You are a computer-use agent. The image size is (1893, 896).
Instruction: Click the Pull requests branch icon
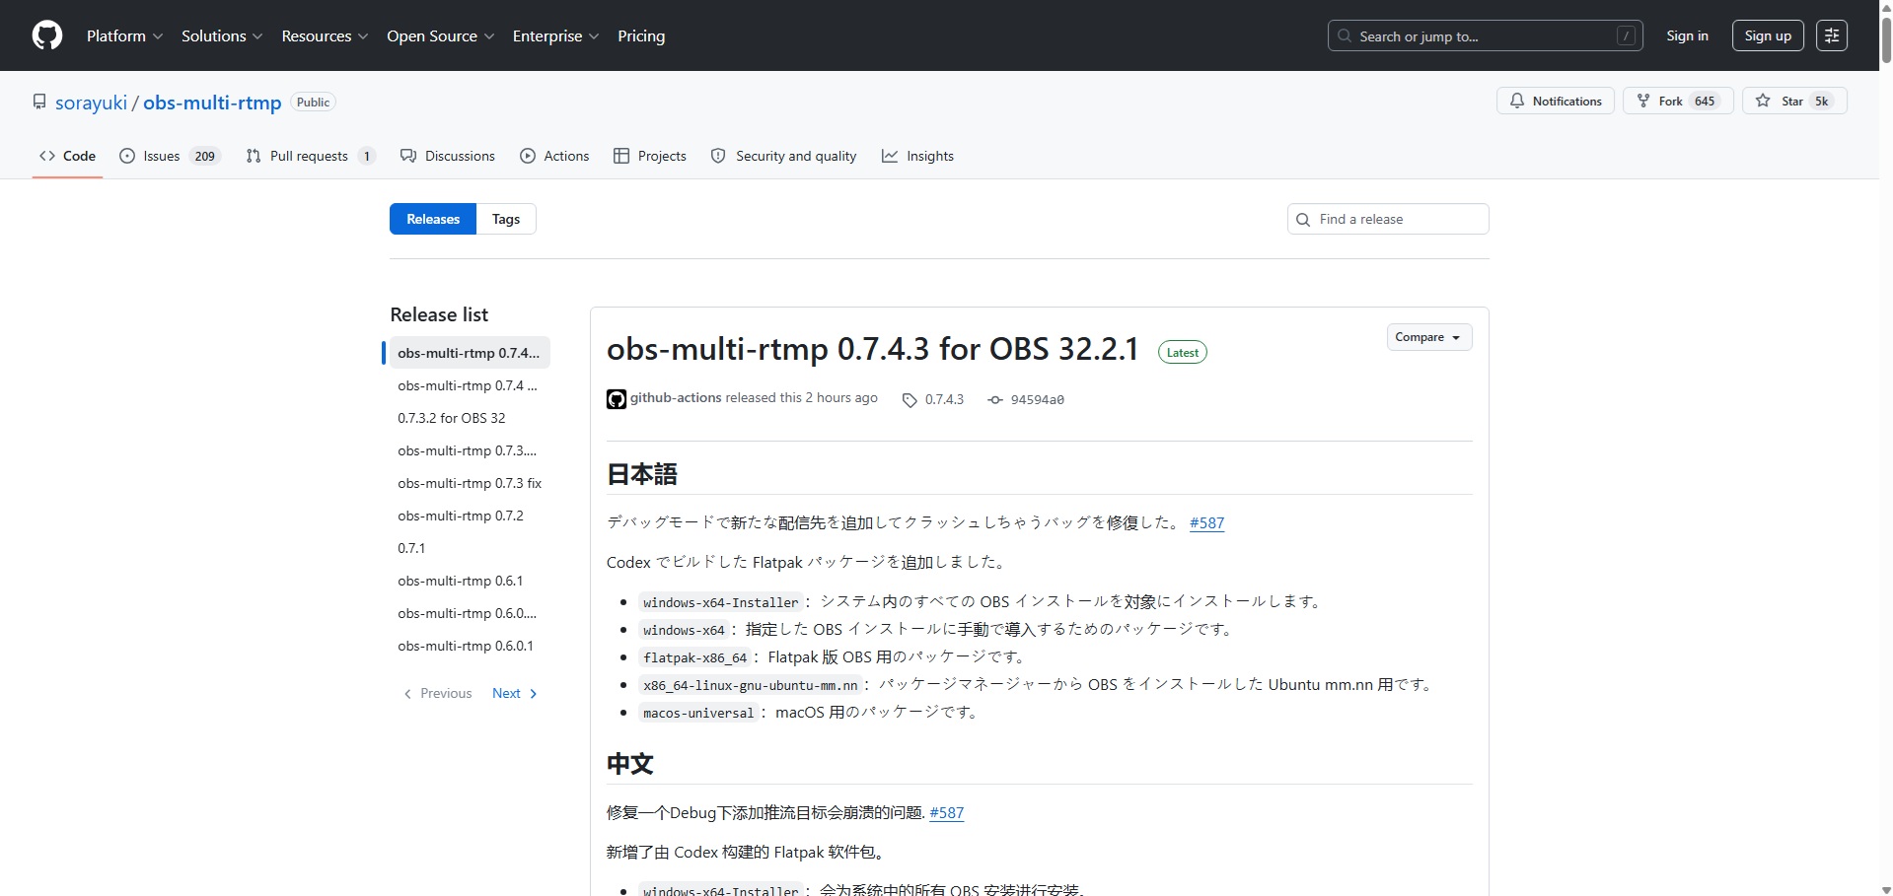[254, 156]
